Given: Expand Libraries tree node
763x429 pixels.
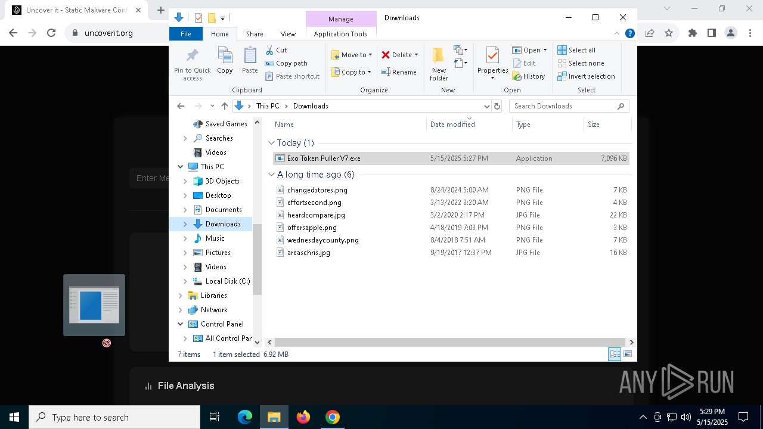Looking at the screenshot, I should [181, 296].
